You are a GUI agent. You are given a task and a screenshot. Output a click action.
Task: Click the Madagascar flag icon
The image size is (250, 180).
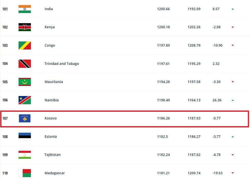(25, 173)
